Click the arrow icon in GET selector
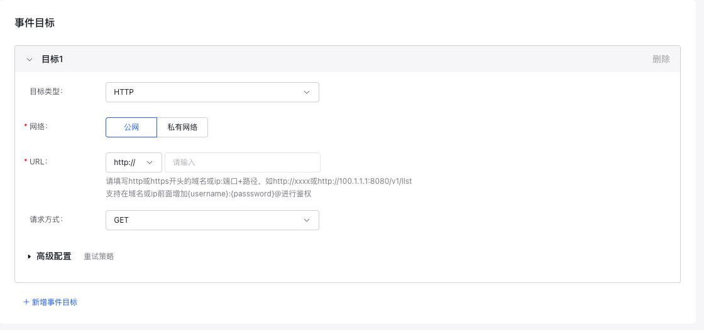 307,220
